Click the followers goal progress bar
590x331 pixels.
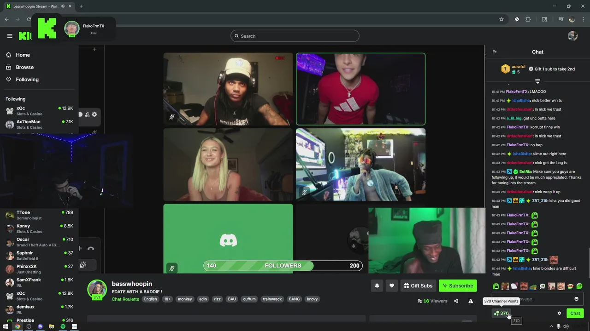click(283, 266)
